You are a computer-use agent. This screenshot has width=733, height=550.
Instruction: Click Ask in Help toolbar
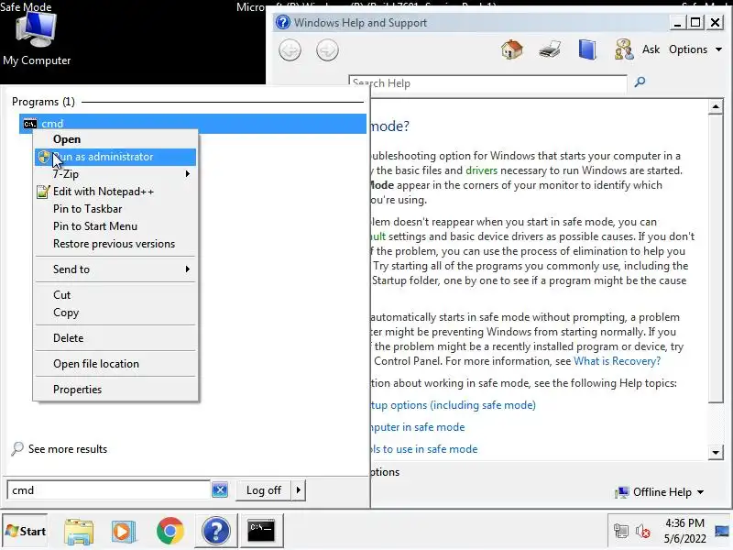[x=651, y=49]
